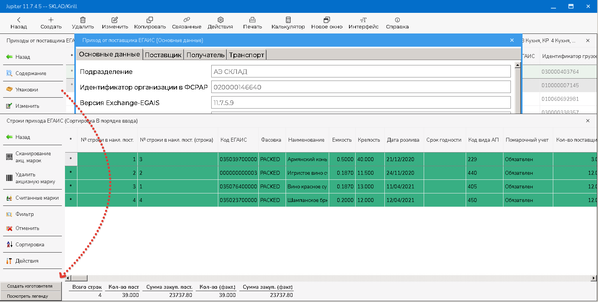Sort by the Код ЕГАИС column header

click(x=238, y=140)
